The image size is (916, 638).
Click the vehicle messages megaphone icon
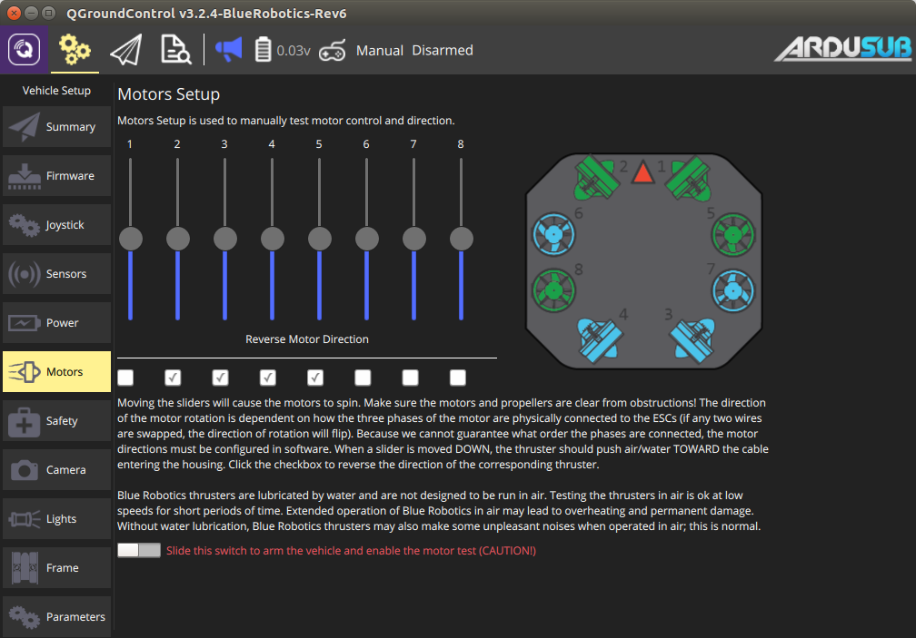[228, 50]
